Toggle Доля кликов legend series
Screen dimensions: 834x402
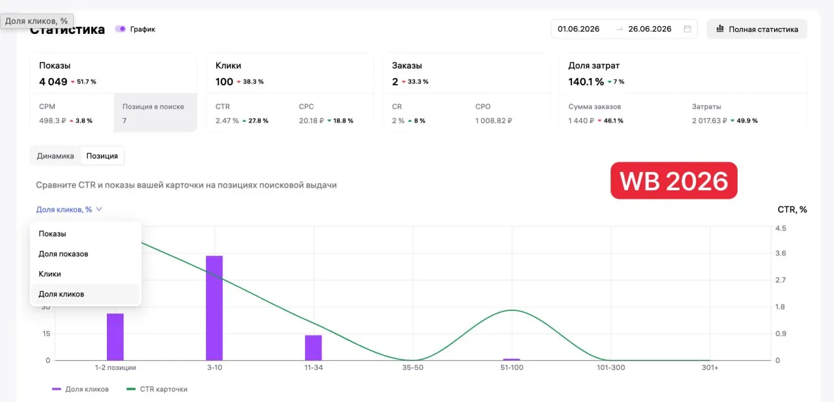point(81,389)
